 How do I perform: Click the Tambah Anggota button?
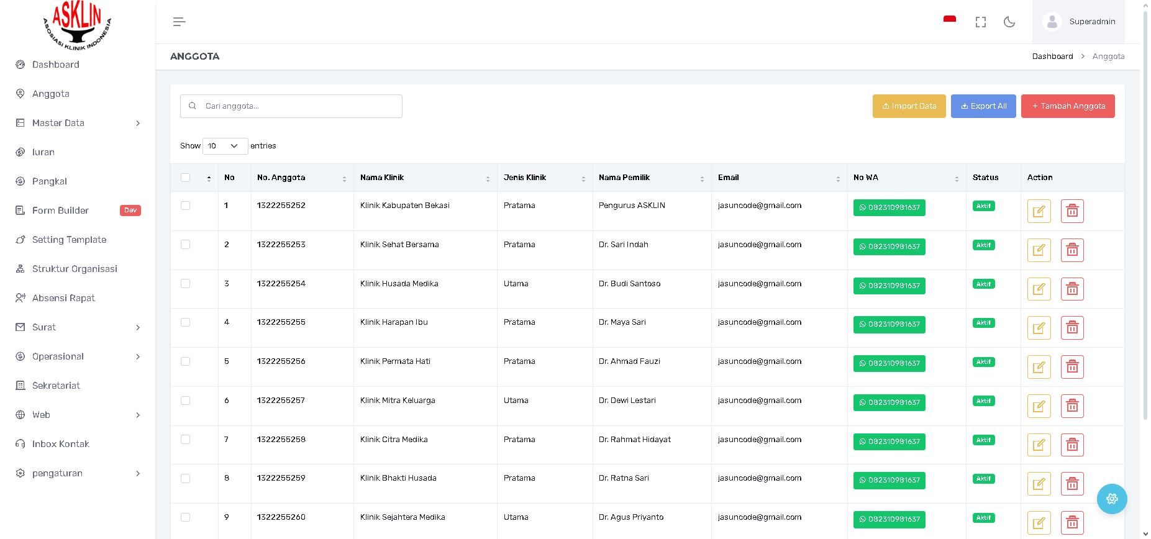(1067, 106)
